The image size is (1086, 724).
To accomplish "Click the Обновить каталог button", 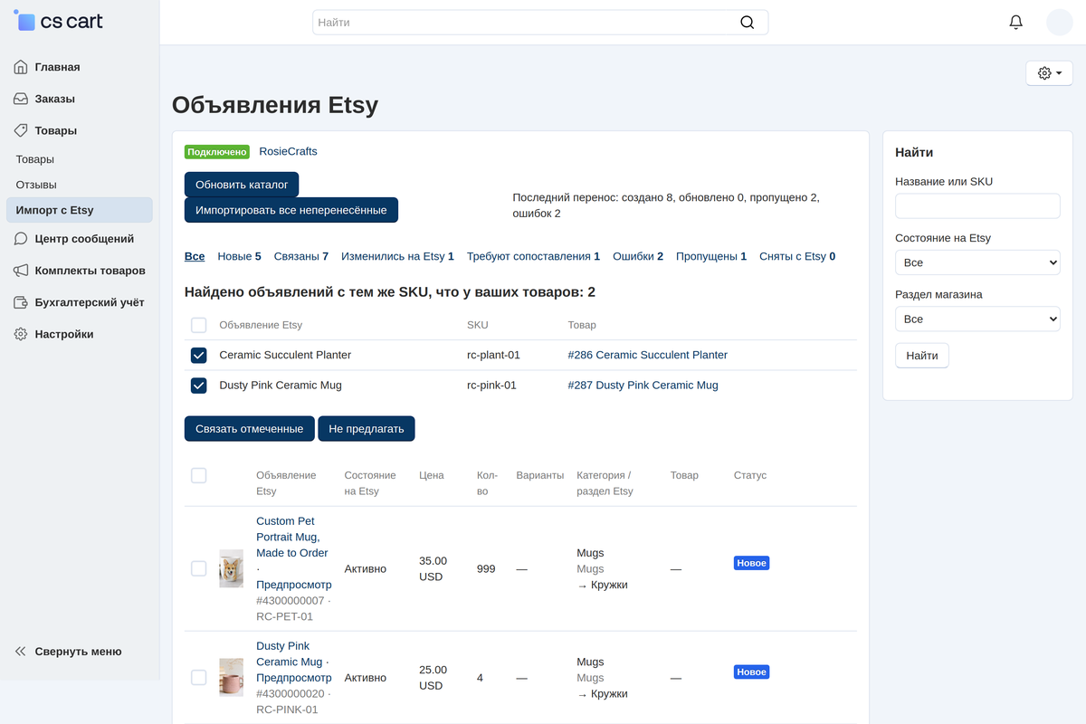I will click(242, 185).
